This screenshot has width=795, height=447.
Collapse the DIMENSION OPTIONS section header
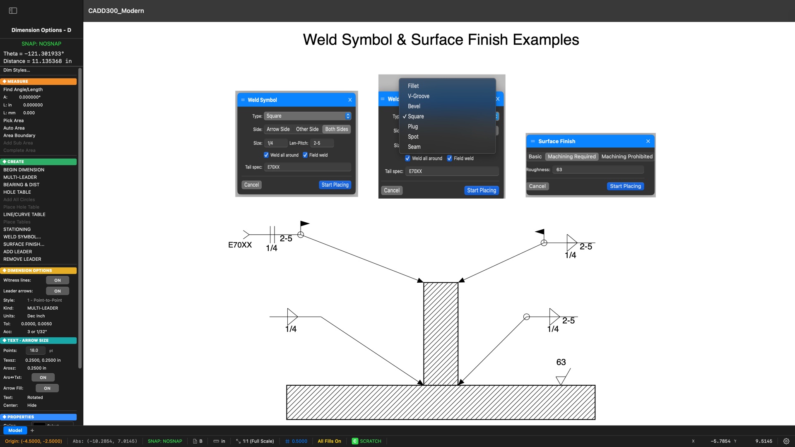click(39, 271)
